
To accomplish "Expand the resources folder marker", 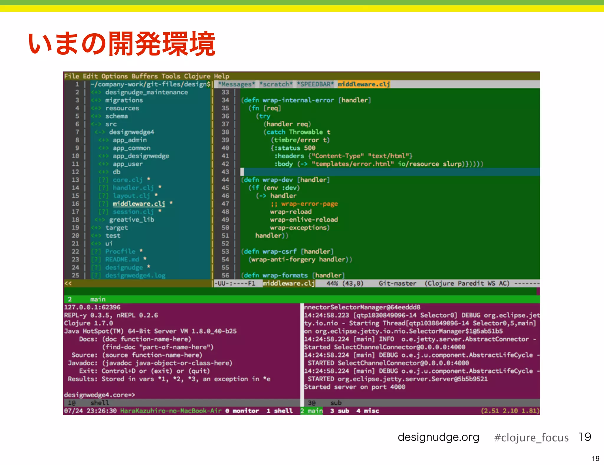I will point(96,108).
